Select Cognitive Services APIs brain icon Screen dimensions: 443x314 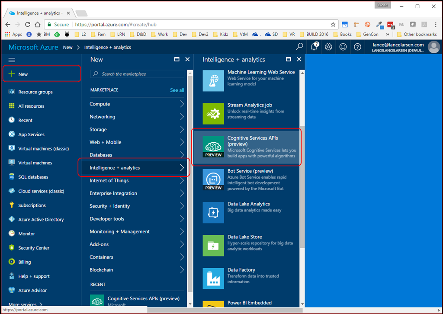[x=213, y=147]
